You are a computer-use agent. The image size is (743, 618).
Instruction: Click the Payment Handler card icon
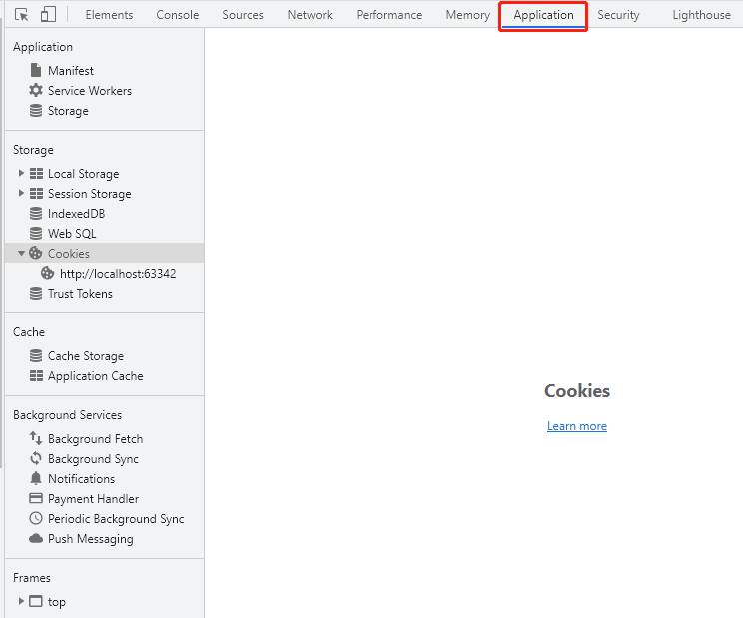(36, 498)
